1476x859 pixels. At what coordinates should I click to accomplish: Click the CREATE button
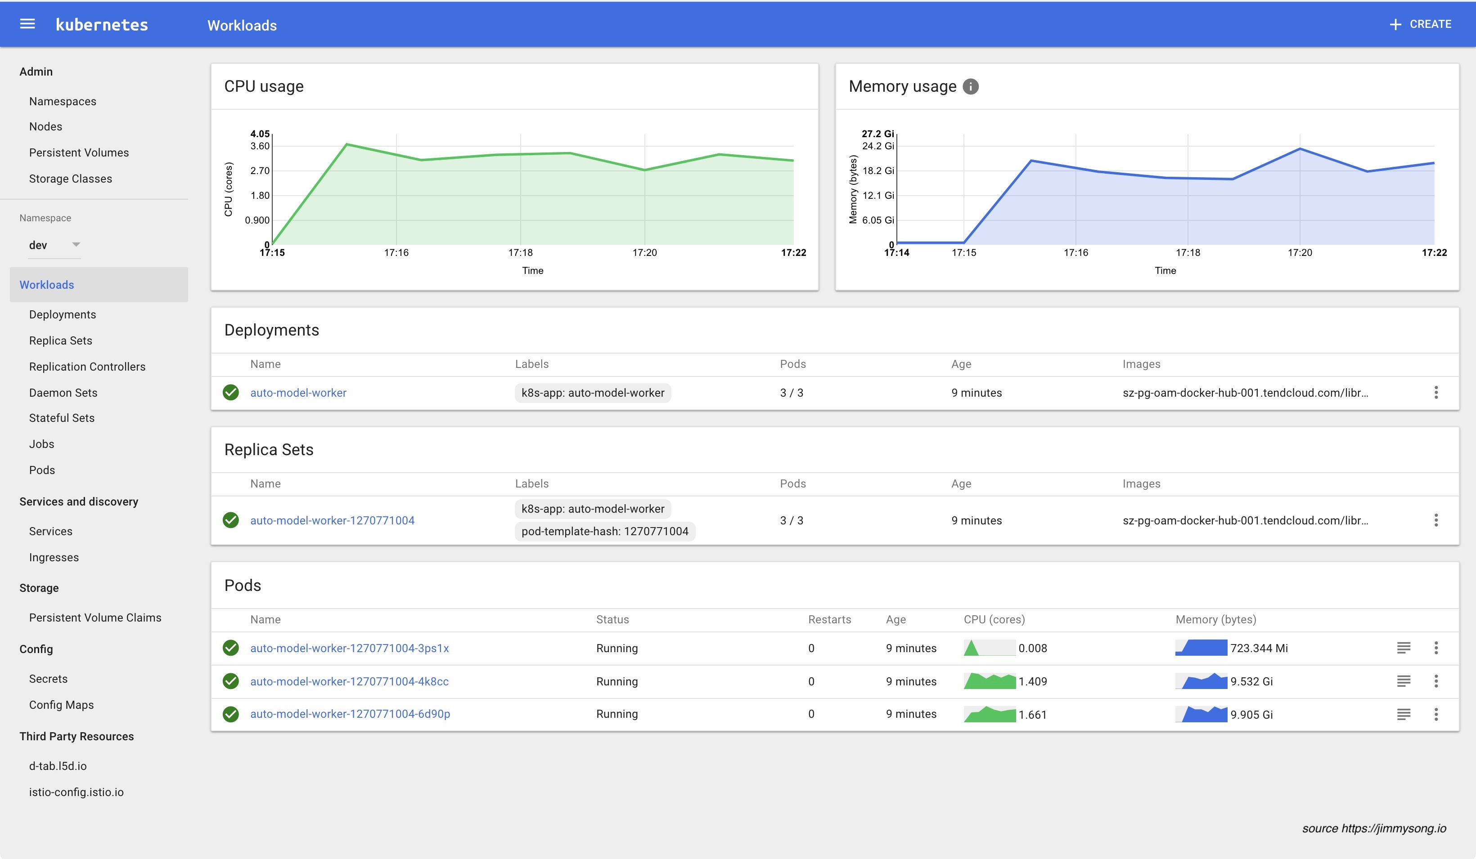[1420, 24]
